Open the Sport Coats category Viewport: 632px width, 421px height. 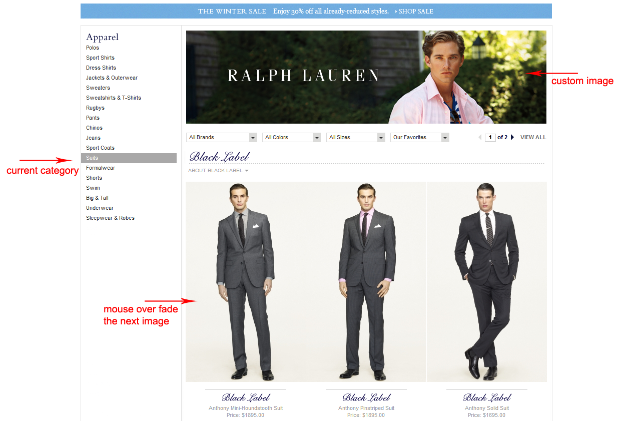tap(100, 148)
